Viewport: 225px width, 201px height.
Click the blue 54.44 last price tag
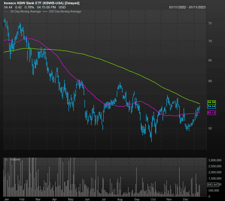[212, 106]
